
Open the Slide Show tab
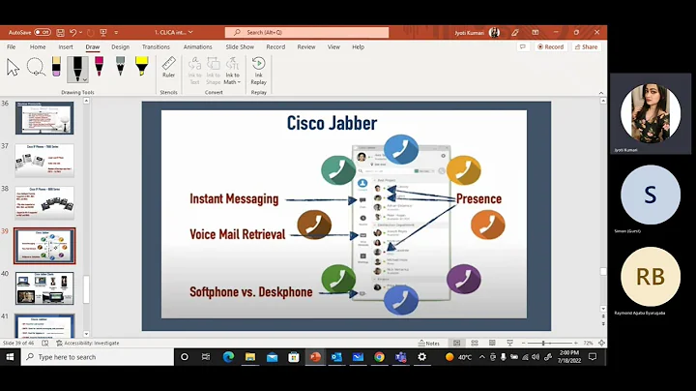coord(240,46)
